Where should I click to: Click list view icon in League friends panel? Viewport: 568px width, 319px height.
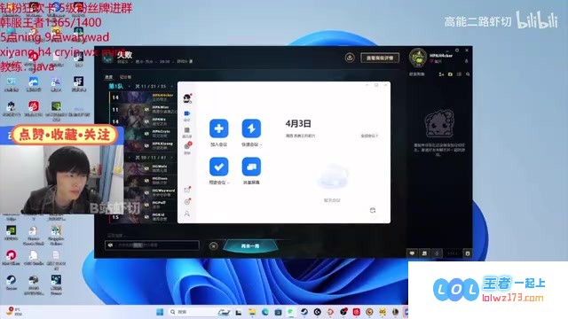(459, 74)
